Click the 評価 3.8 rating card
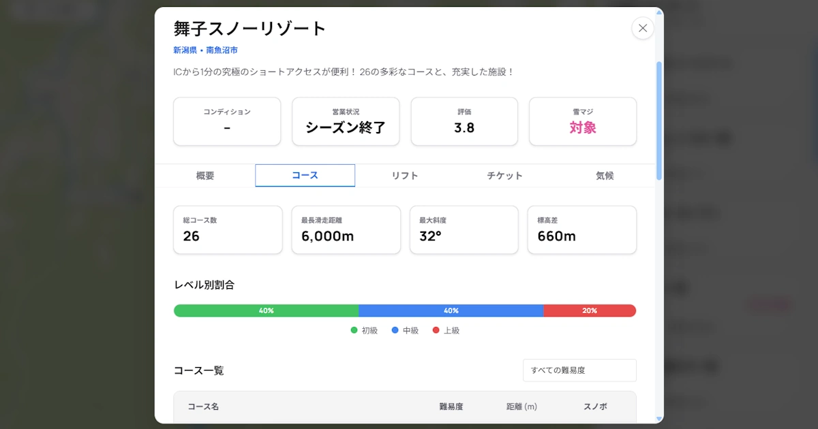 [x=464, y=121]
